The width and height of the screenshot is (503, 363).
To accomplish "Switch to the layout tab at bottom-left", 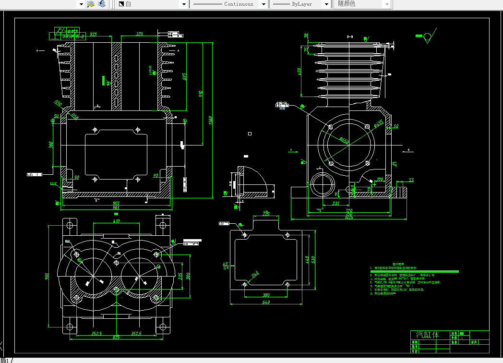I will pos(5,360).
